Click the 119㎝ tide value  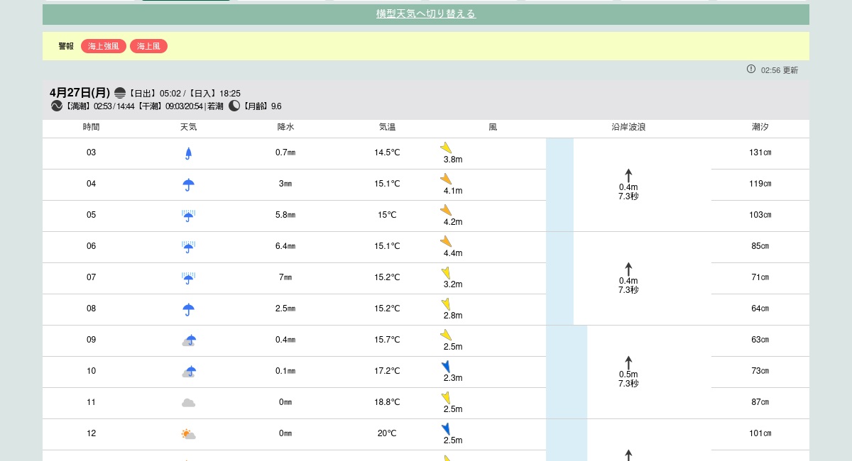coord(760,184)
